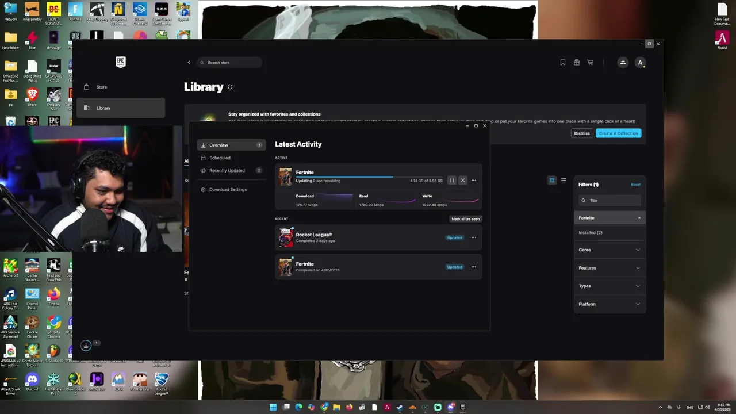The height and width of the screenshot is (414, 736).
Task: Click Updated badge on recent Fortnite entry
Action: [x=455, y=267]
